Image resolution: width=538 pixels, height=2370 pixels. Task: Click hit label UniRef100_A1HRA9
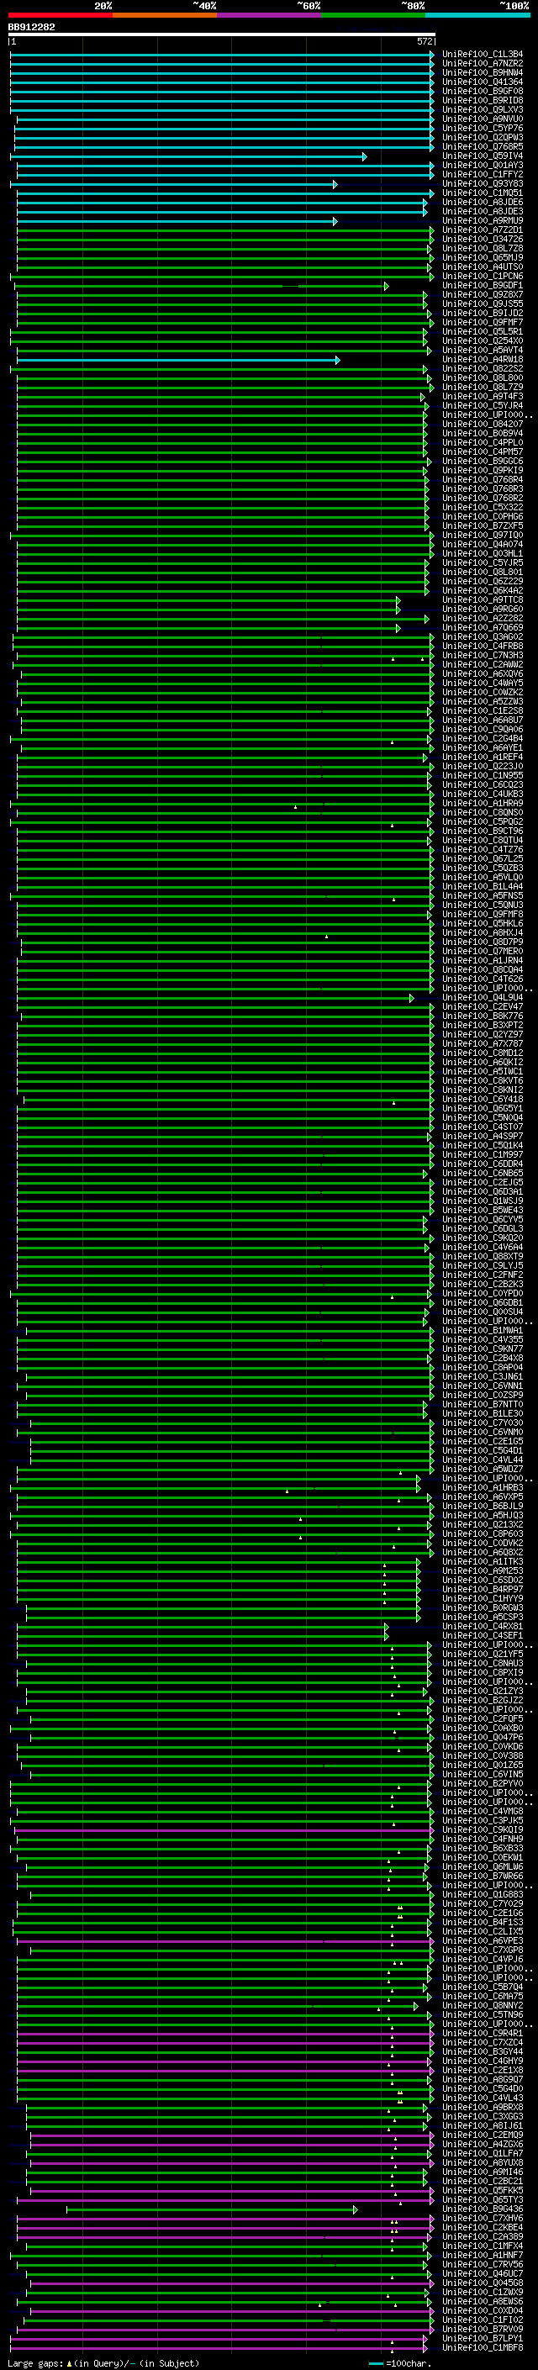483,803
